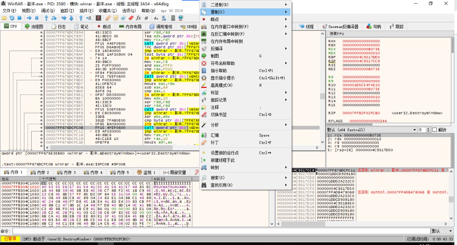The width and height of the screenshot is (457, 245).
Task: Toggle the 解锁 checkbox
Action: tap(435, 130)
